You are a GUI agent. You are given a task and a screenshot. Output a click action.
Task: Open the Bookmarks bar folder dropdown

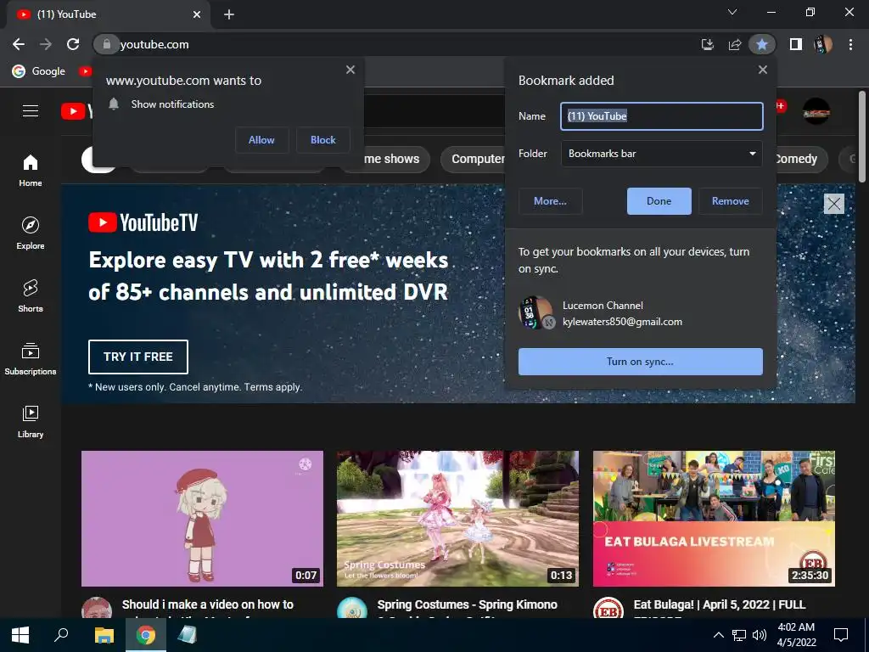pos(662,154)
